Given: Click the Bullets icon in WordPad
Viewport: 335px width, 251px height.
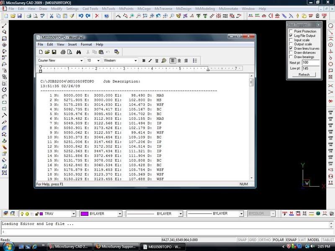Looking at the screenshot, I should (x=195, y=61).
